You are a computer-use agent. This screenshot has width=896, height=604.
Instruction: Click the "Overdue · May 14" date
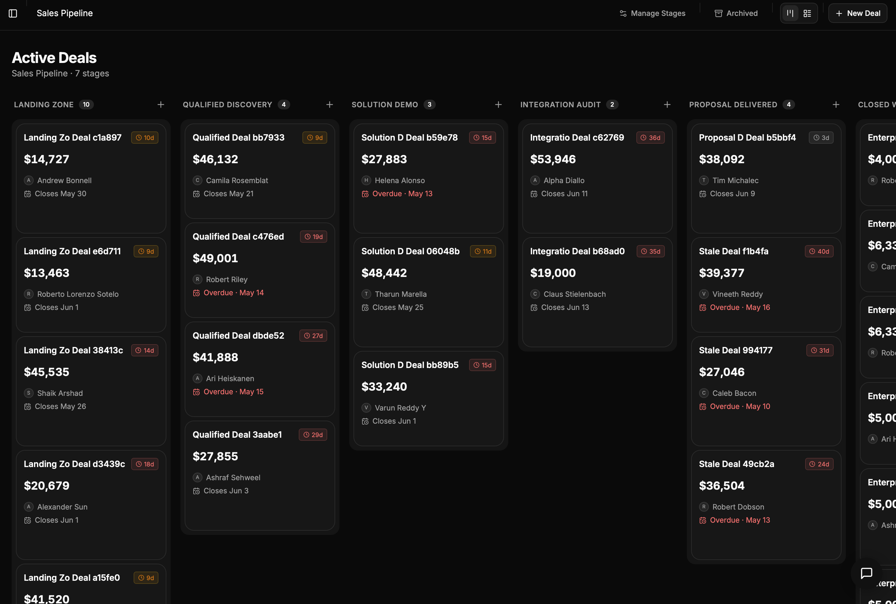234,293
